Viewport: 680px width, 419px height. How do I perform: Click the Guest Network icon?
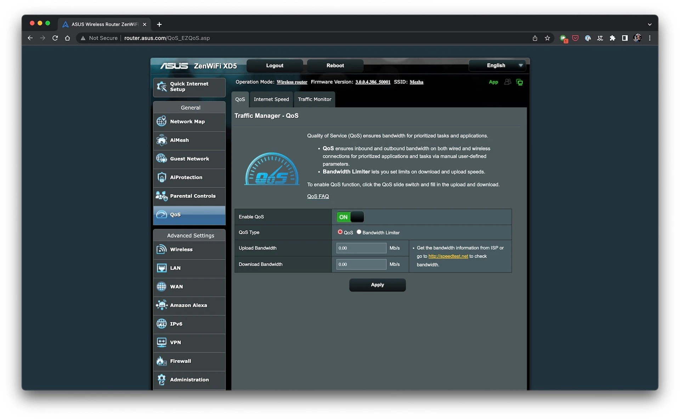[x=161, y=158]
